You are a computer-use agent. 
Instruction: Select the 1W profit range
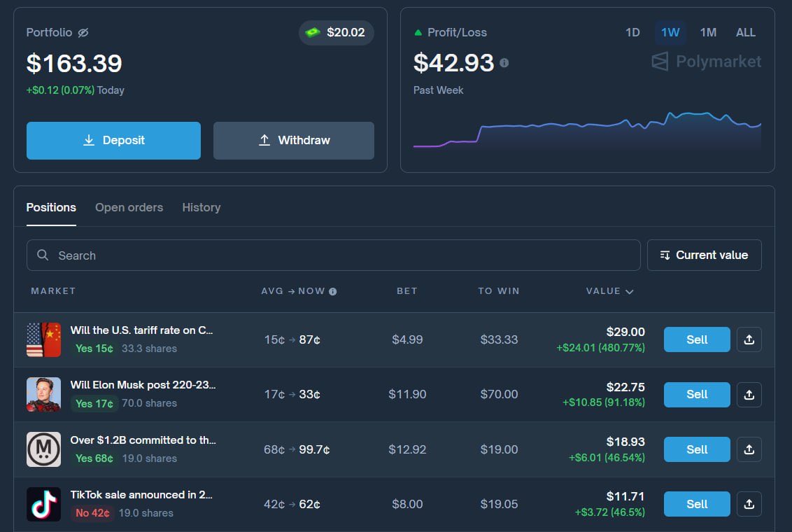click(670, 32)
